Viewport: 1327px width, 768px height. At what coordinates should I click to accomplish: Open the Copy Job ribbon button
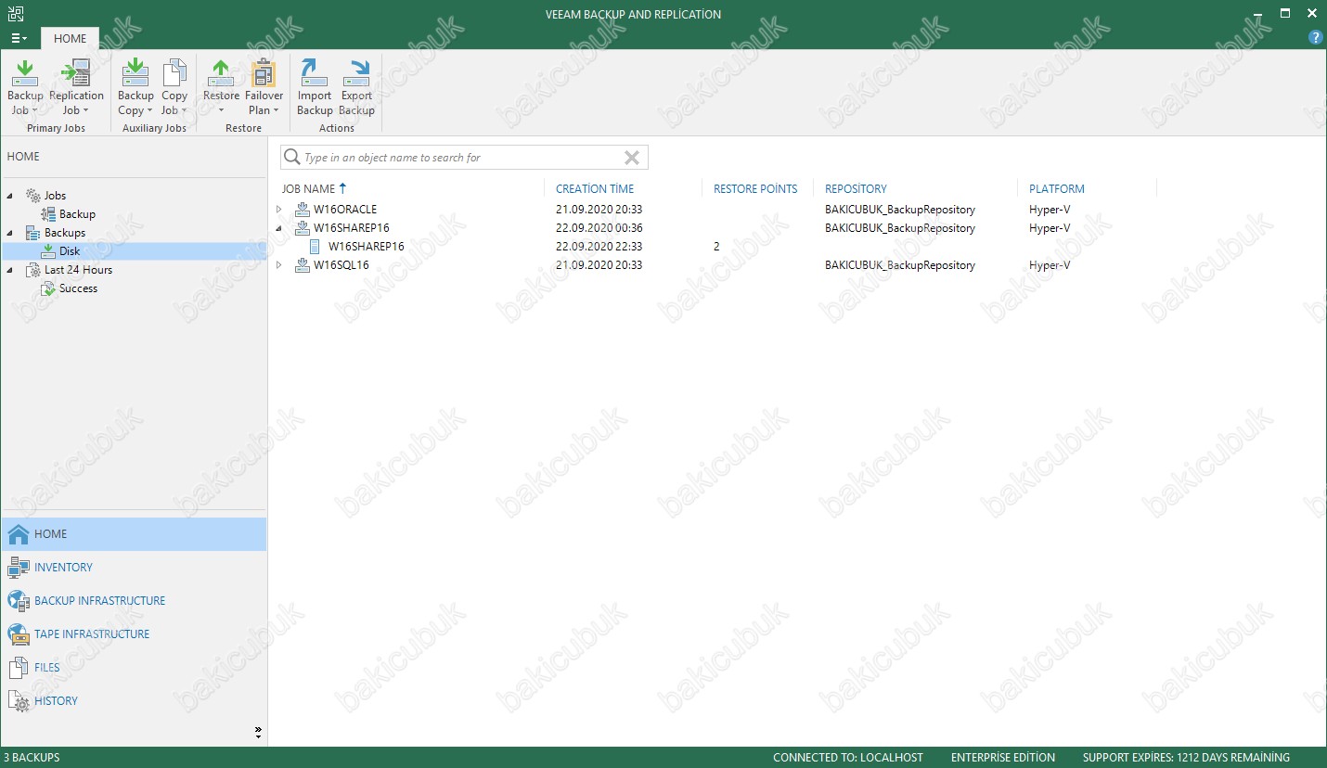[174, 87]
